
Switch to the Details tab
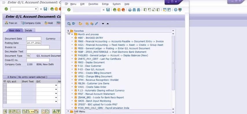[x=29, y=31]
